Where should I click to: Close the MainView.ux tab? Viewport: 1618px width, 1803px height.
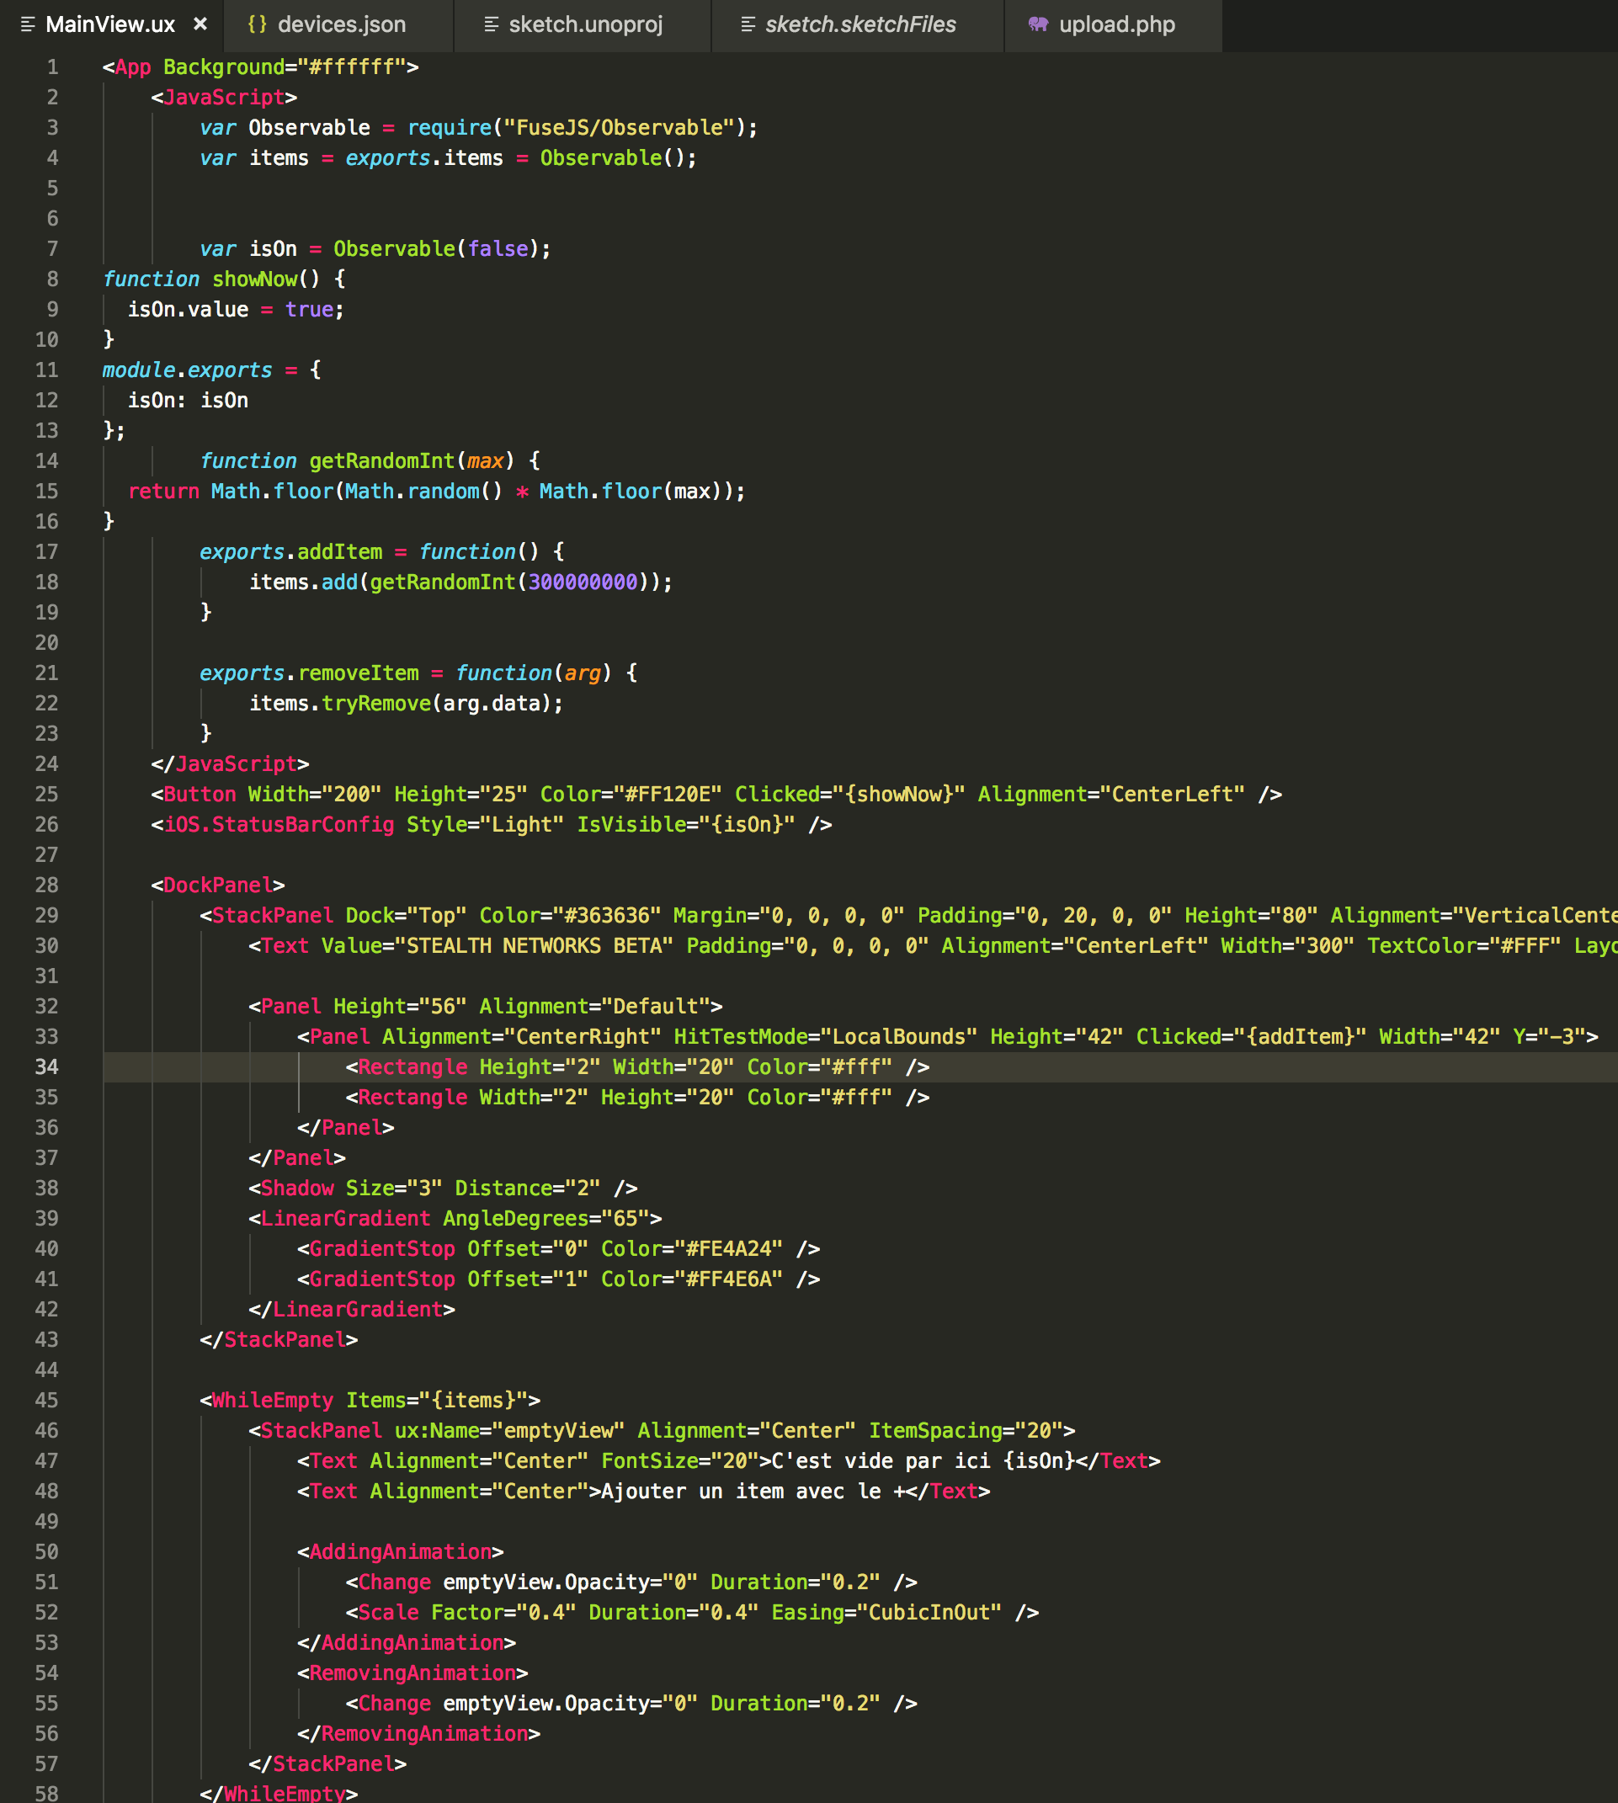(x=200, y=24)
